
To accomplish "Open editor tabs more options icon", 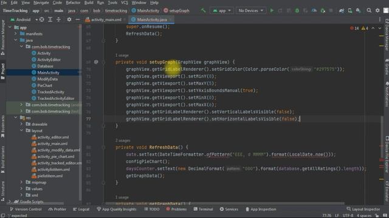I will (x=380, y=19).
